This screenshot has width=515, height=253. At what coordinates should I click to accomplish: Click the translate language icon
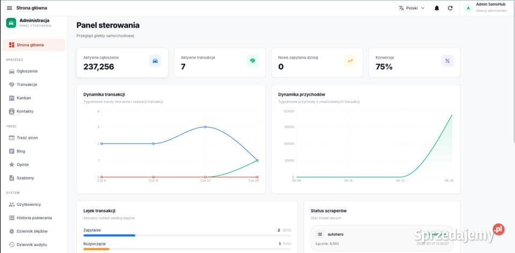pyautogui.click(x=401, y=8)
